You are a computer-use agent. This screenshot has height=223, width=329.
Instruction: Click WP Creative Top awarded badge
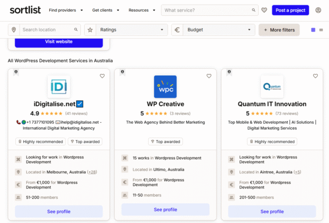pos(166,142)
